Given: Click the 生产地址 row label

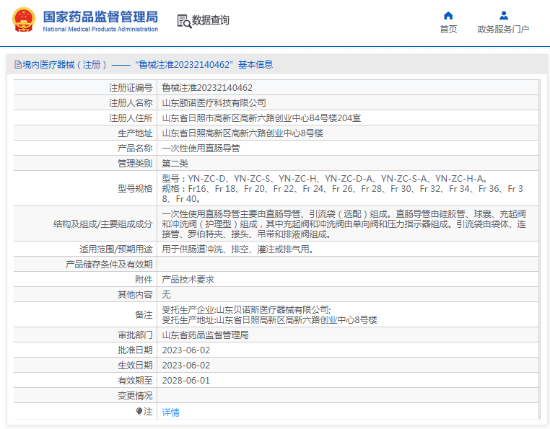Looking at the screenshot, I should [135, 133].
